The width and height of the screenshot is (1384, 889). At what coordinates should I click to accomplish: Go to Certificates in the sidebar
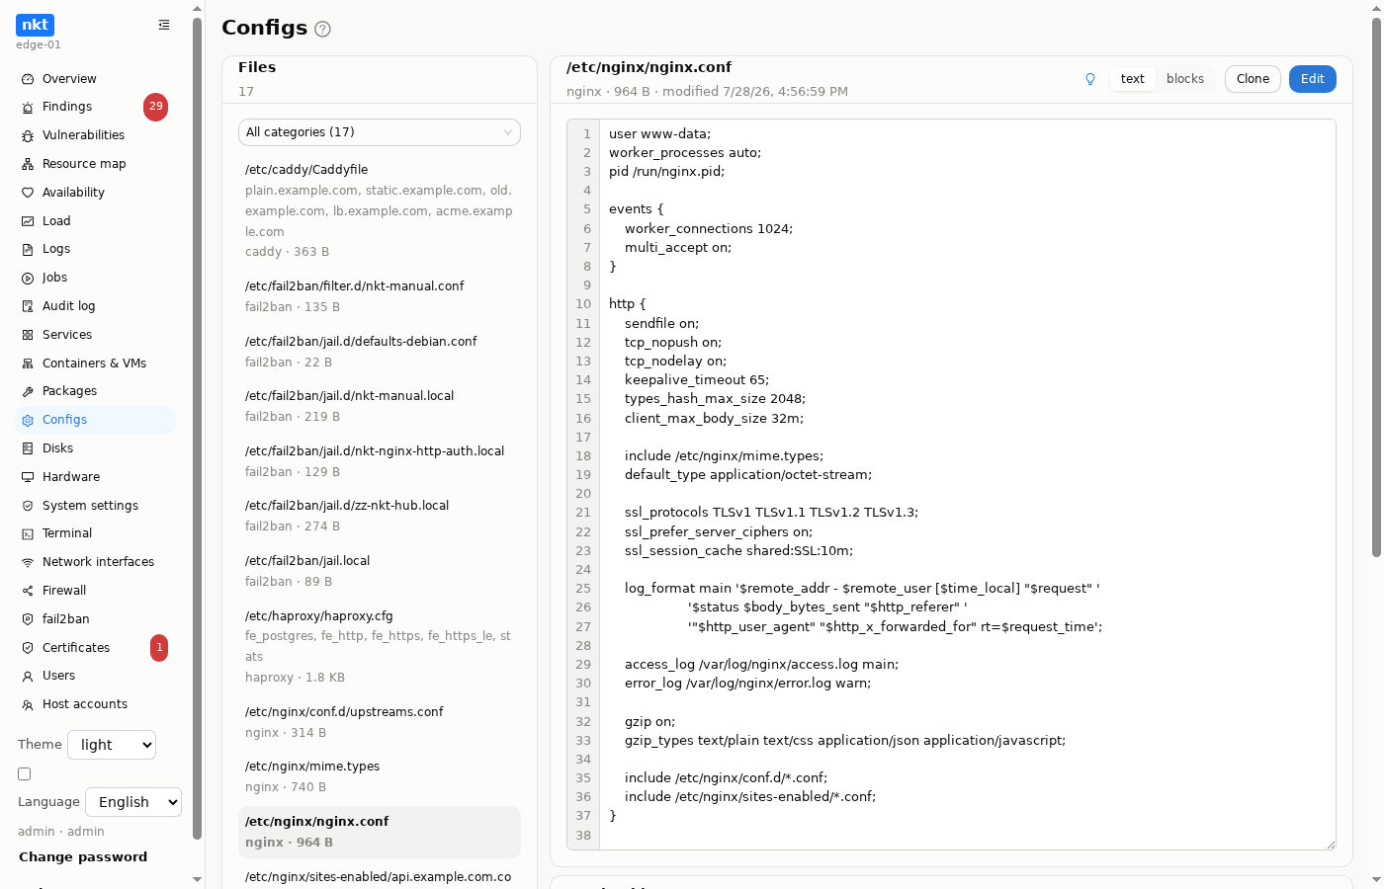95,648
